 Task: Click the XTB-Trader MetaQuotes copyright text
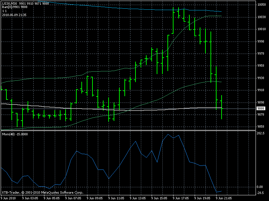point(43,193)
